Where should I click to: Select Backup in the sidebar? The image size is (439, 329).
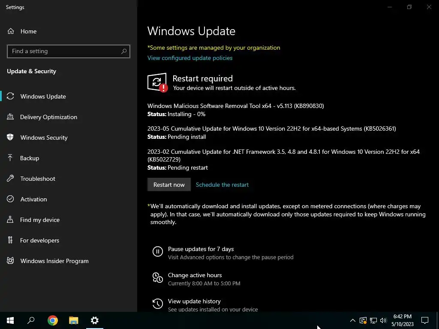[30, 158]
